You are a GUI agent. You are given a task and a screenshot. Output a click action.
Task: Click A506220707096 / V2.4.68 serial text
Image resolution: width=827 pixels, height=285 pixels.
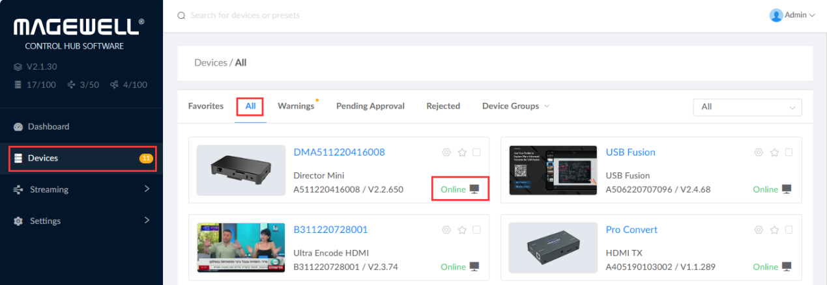tap(658, 189)
